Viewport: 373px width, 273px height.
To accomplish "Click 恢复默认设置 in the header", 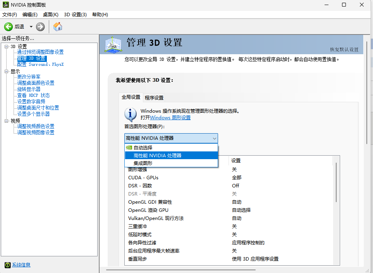I will coord(344,50).
